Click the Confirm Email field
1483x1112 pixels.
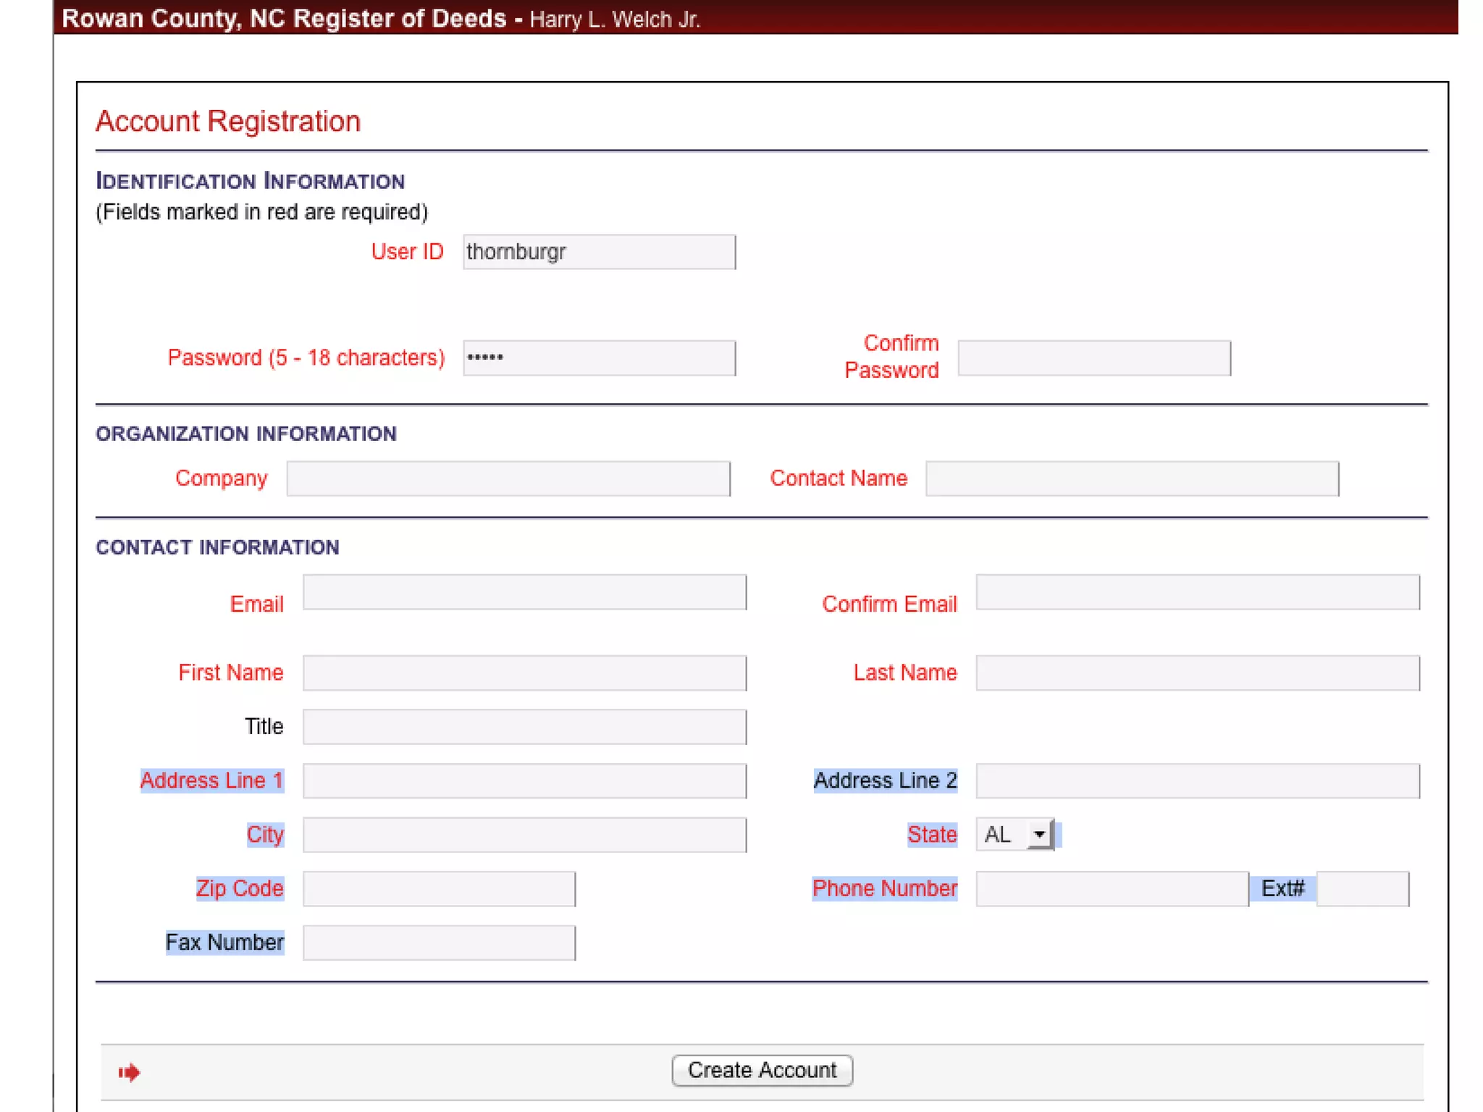point(1197,592)
